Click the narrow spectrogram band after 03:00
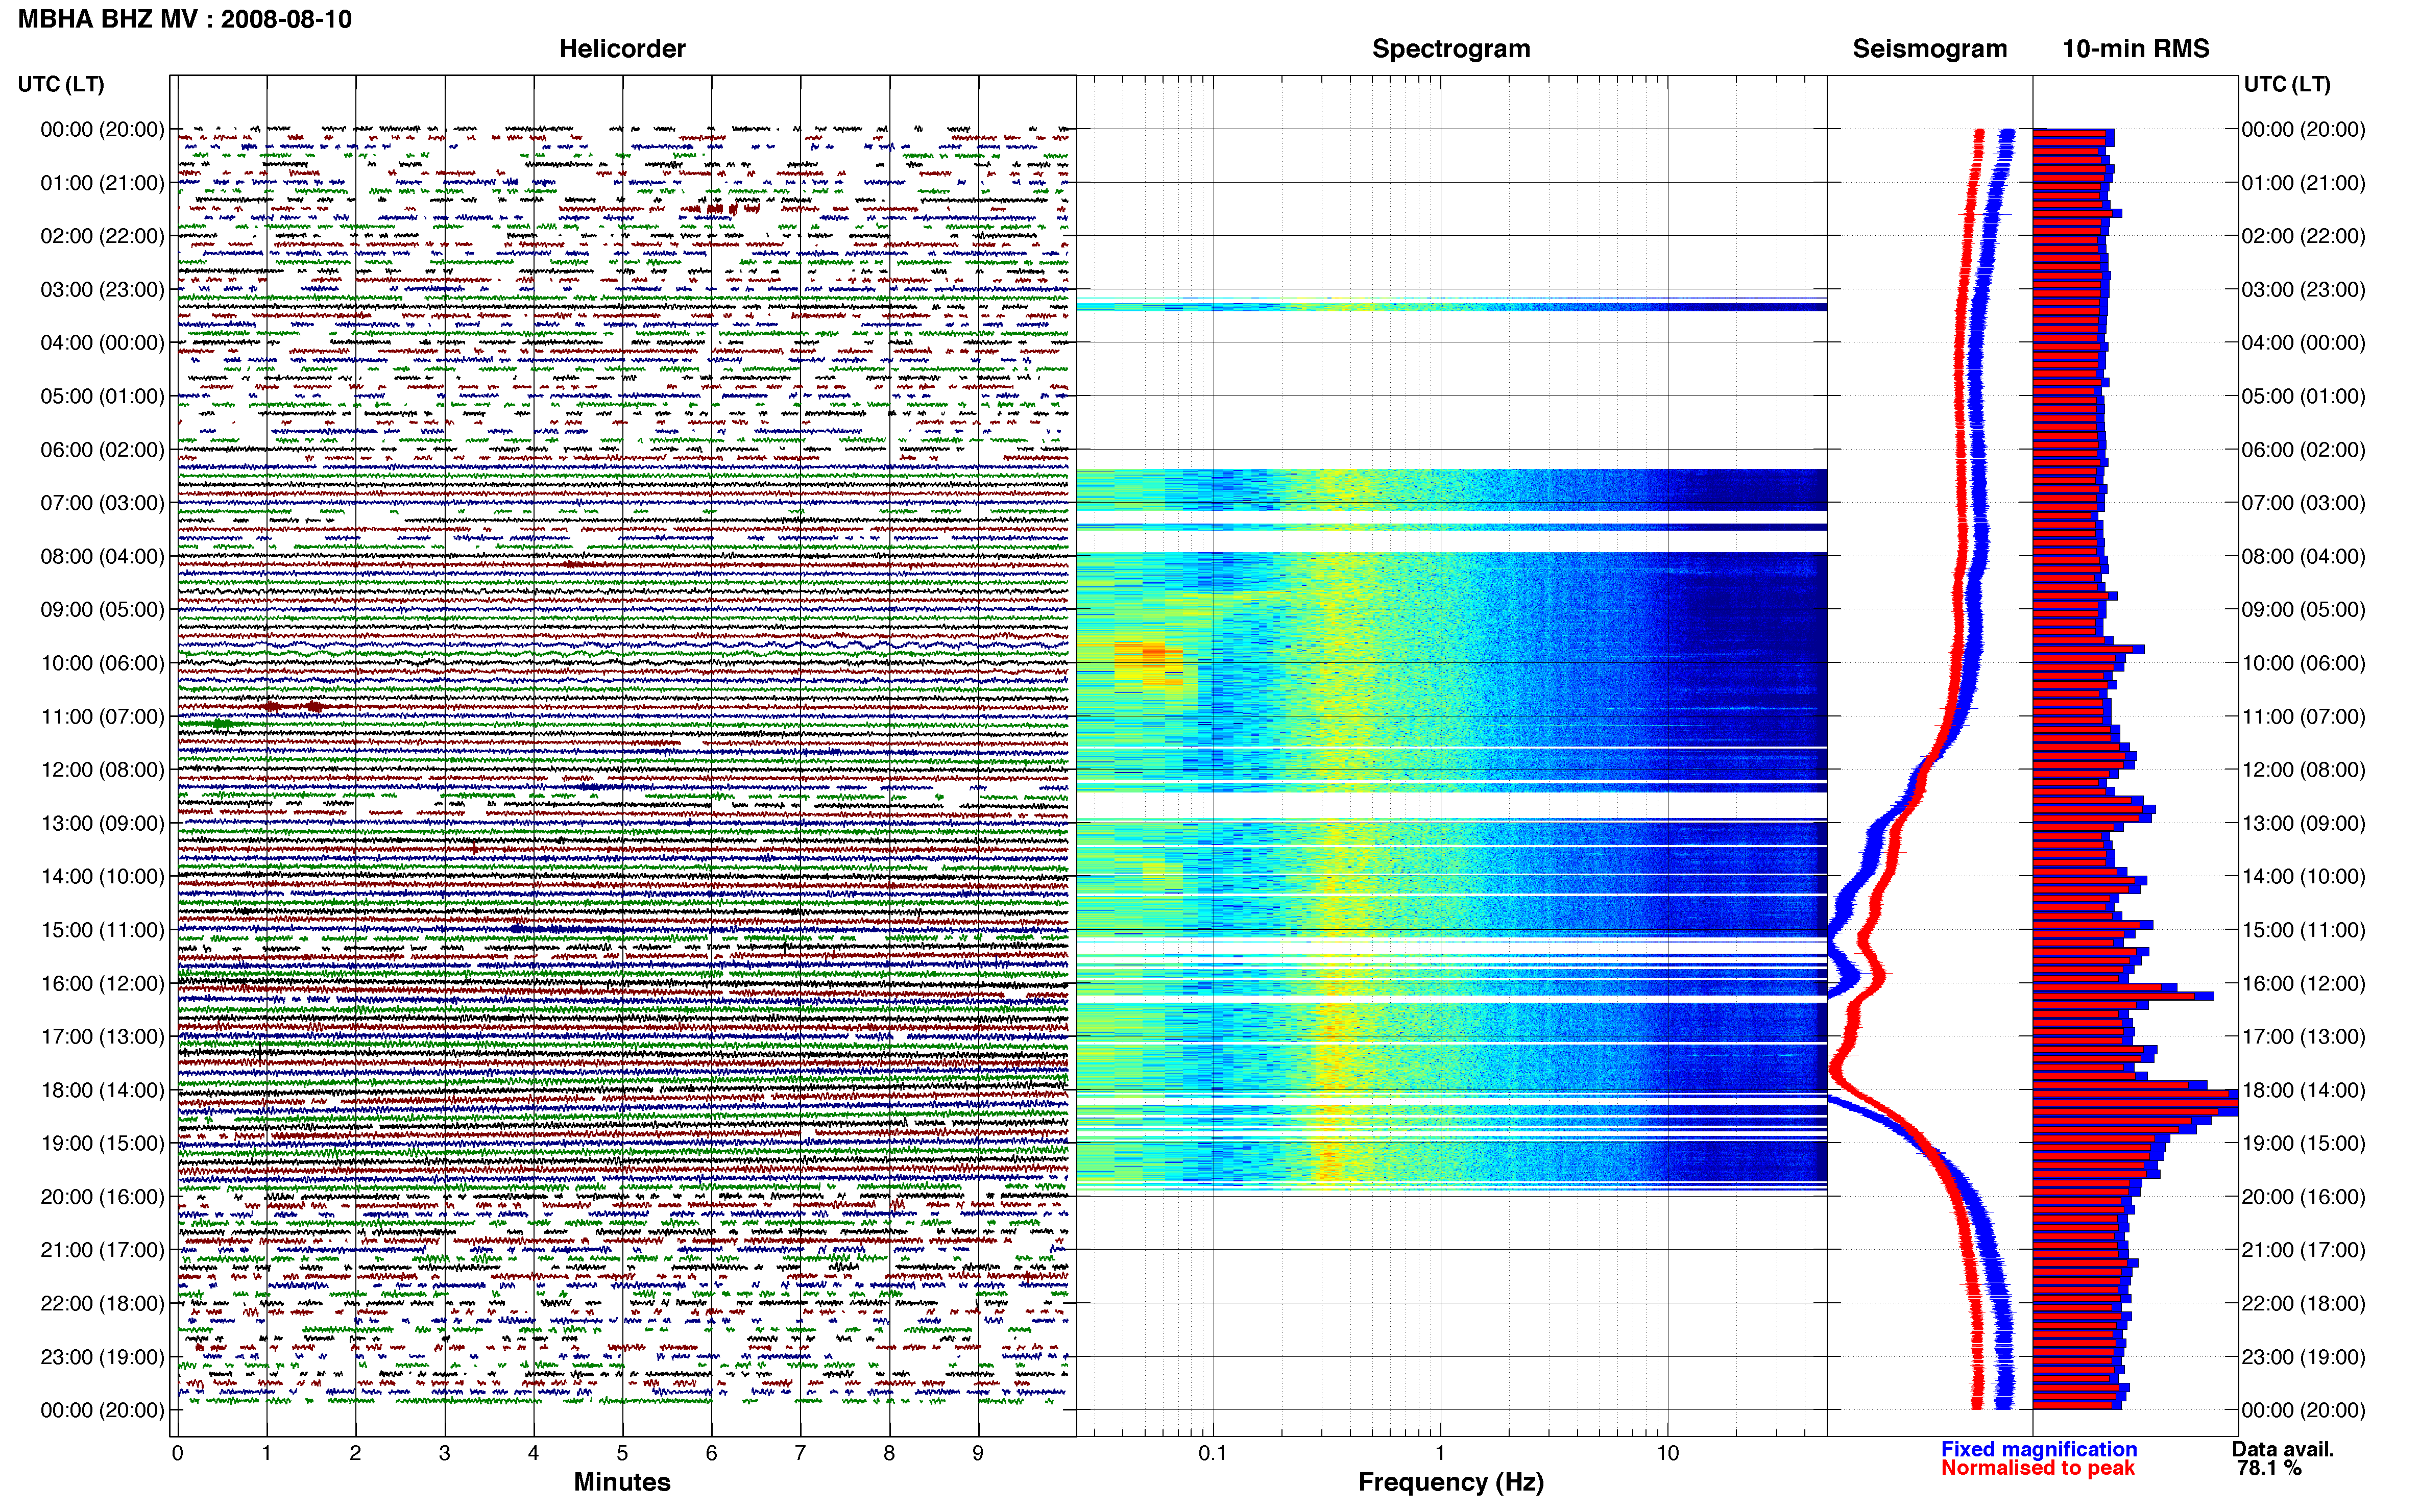2420x1512 pixels. [x=1450, y=307]
